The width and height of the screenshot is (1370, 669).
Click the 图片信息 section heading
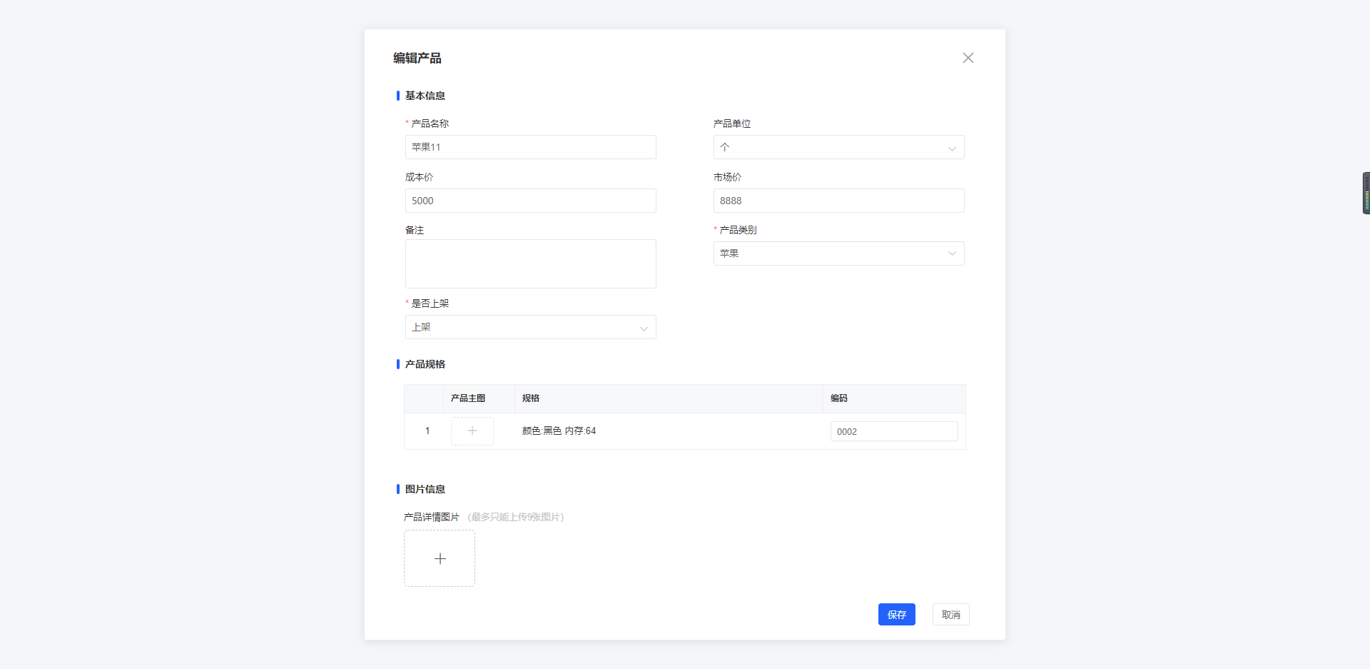tap(425, 489)
